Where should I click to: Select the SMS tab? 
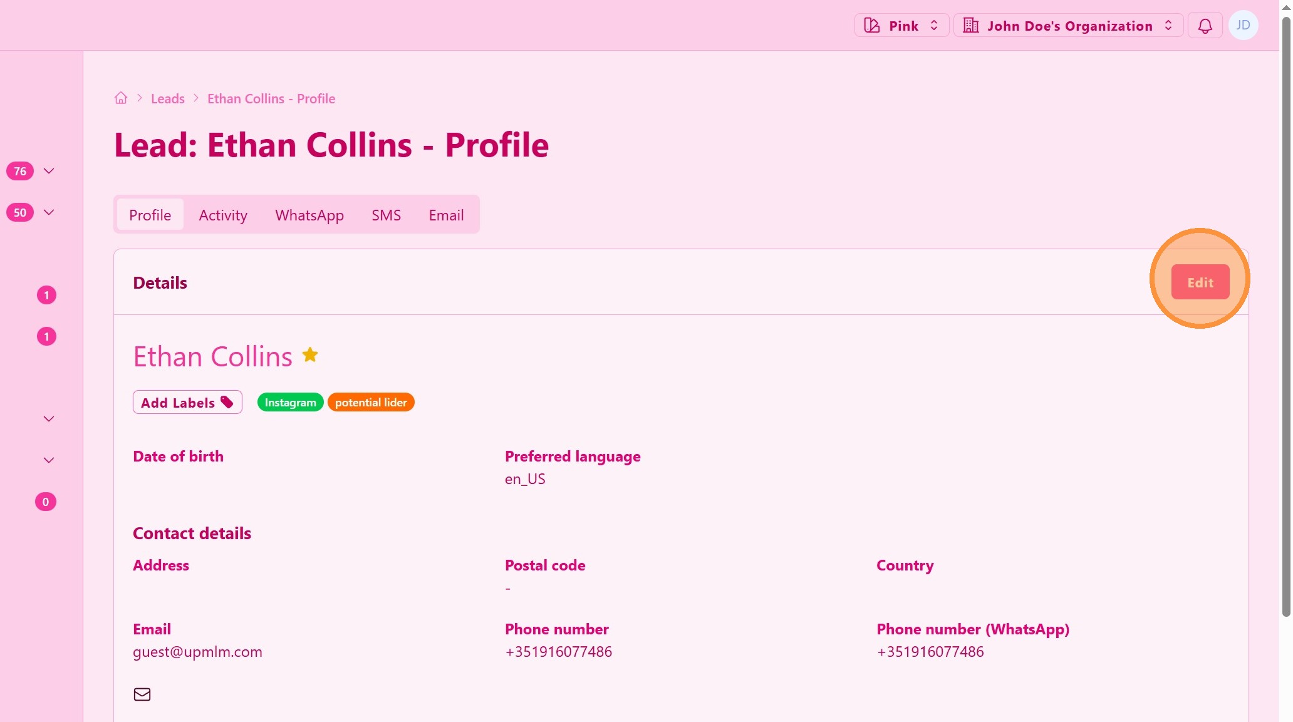(x=386, y=215)
